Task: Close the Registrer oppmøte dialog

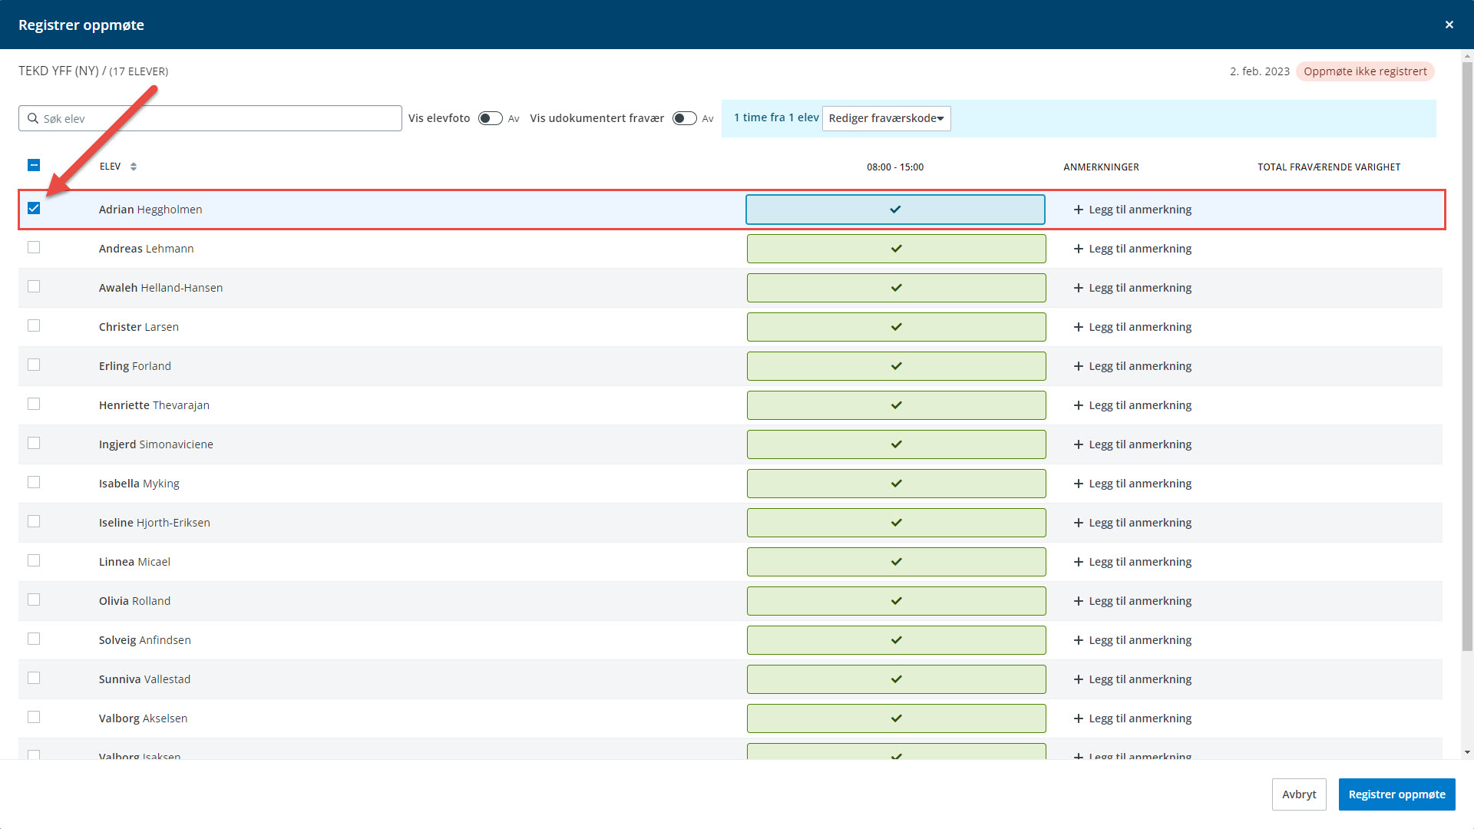Action: [1449, 25]
